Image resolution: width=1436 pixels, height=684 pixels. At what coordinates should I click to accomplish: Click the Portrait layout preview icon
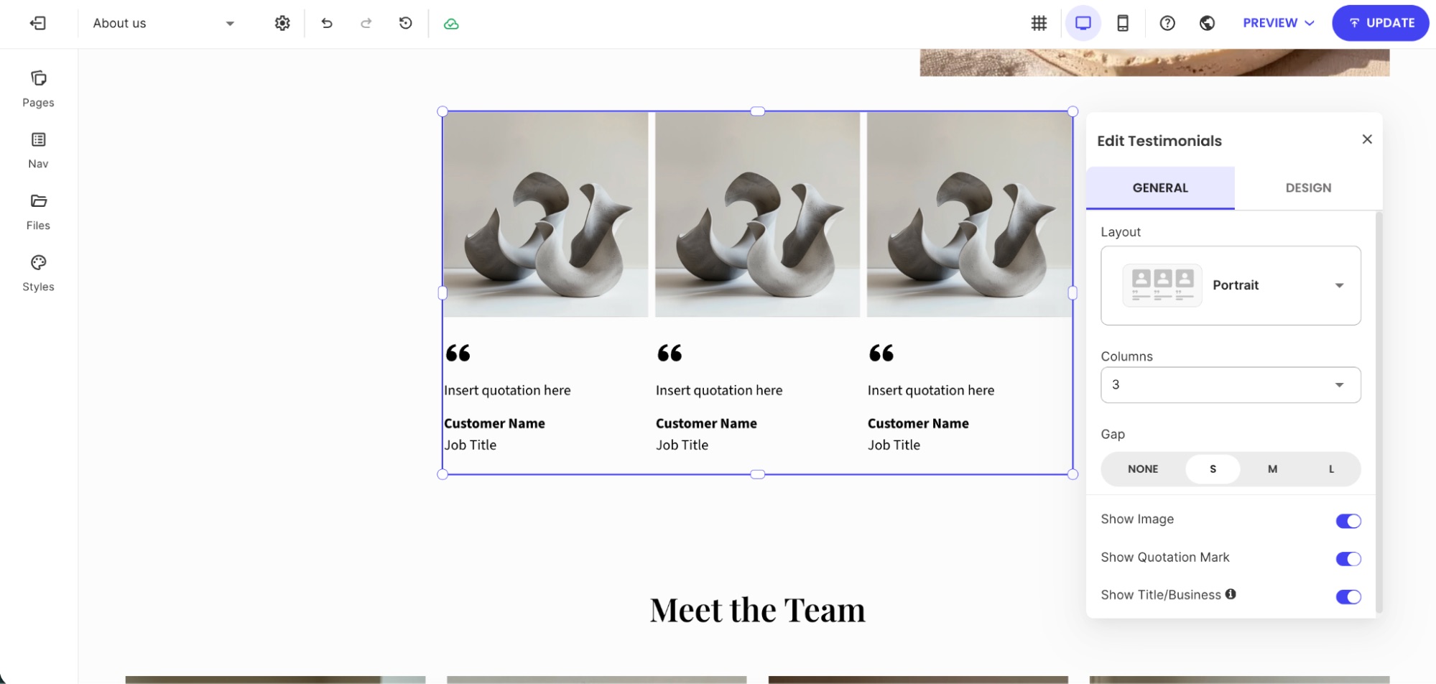[x=1162, y=285]
